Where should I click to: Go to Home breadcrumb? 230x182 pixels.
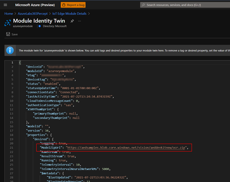tap(9, 14)
